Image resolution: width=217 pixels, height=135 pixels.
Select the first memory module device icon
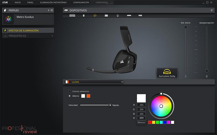(x=129, y=15)
